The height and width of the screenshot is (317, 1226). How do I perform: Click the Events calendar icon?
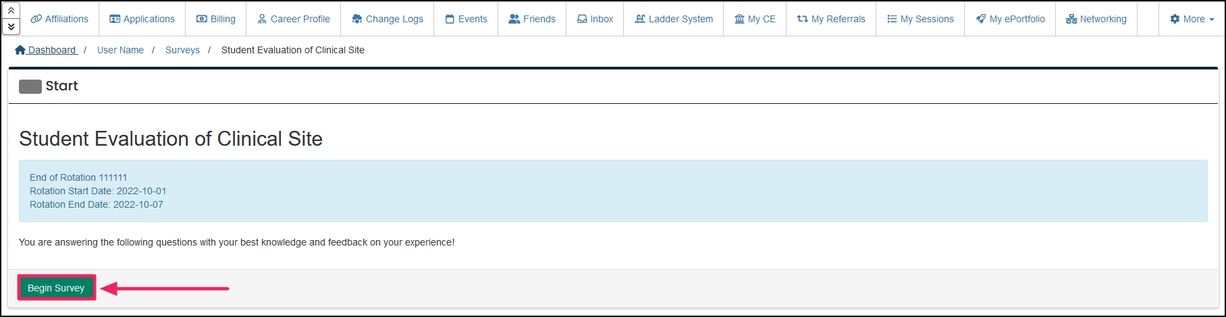tap(450, 19)
